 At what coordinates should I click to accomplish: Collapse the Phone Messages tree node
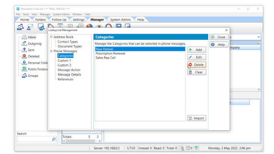[x=51, y=51]
